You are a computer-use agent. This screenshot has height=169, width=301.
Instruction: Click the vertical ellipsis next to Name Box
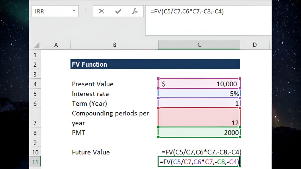(x=86, y=11)
